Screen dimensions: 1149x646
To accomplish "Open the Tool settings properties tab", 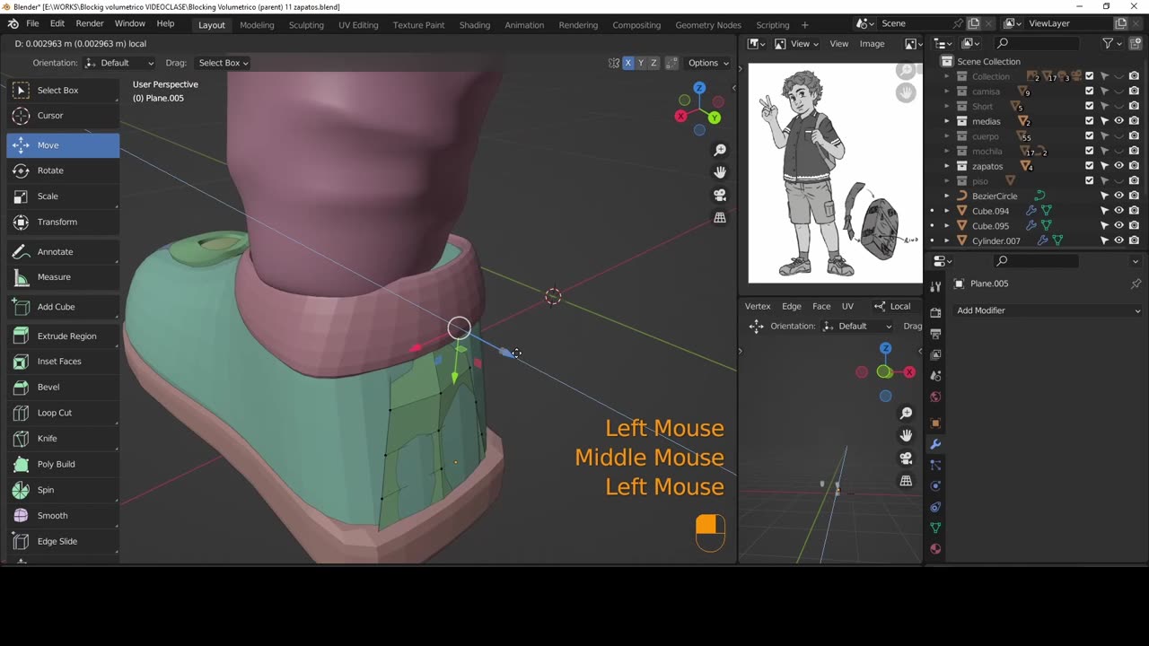I will (x=935, y=286).
